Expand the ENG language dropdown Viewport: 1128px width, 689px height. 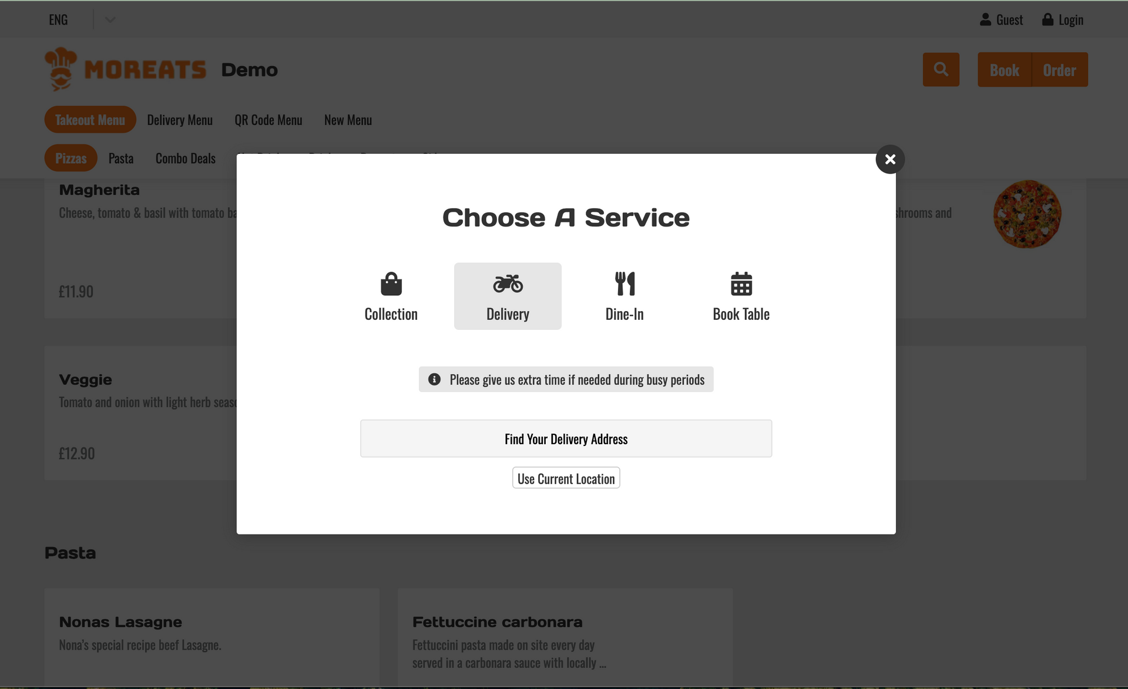(110, 19)
